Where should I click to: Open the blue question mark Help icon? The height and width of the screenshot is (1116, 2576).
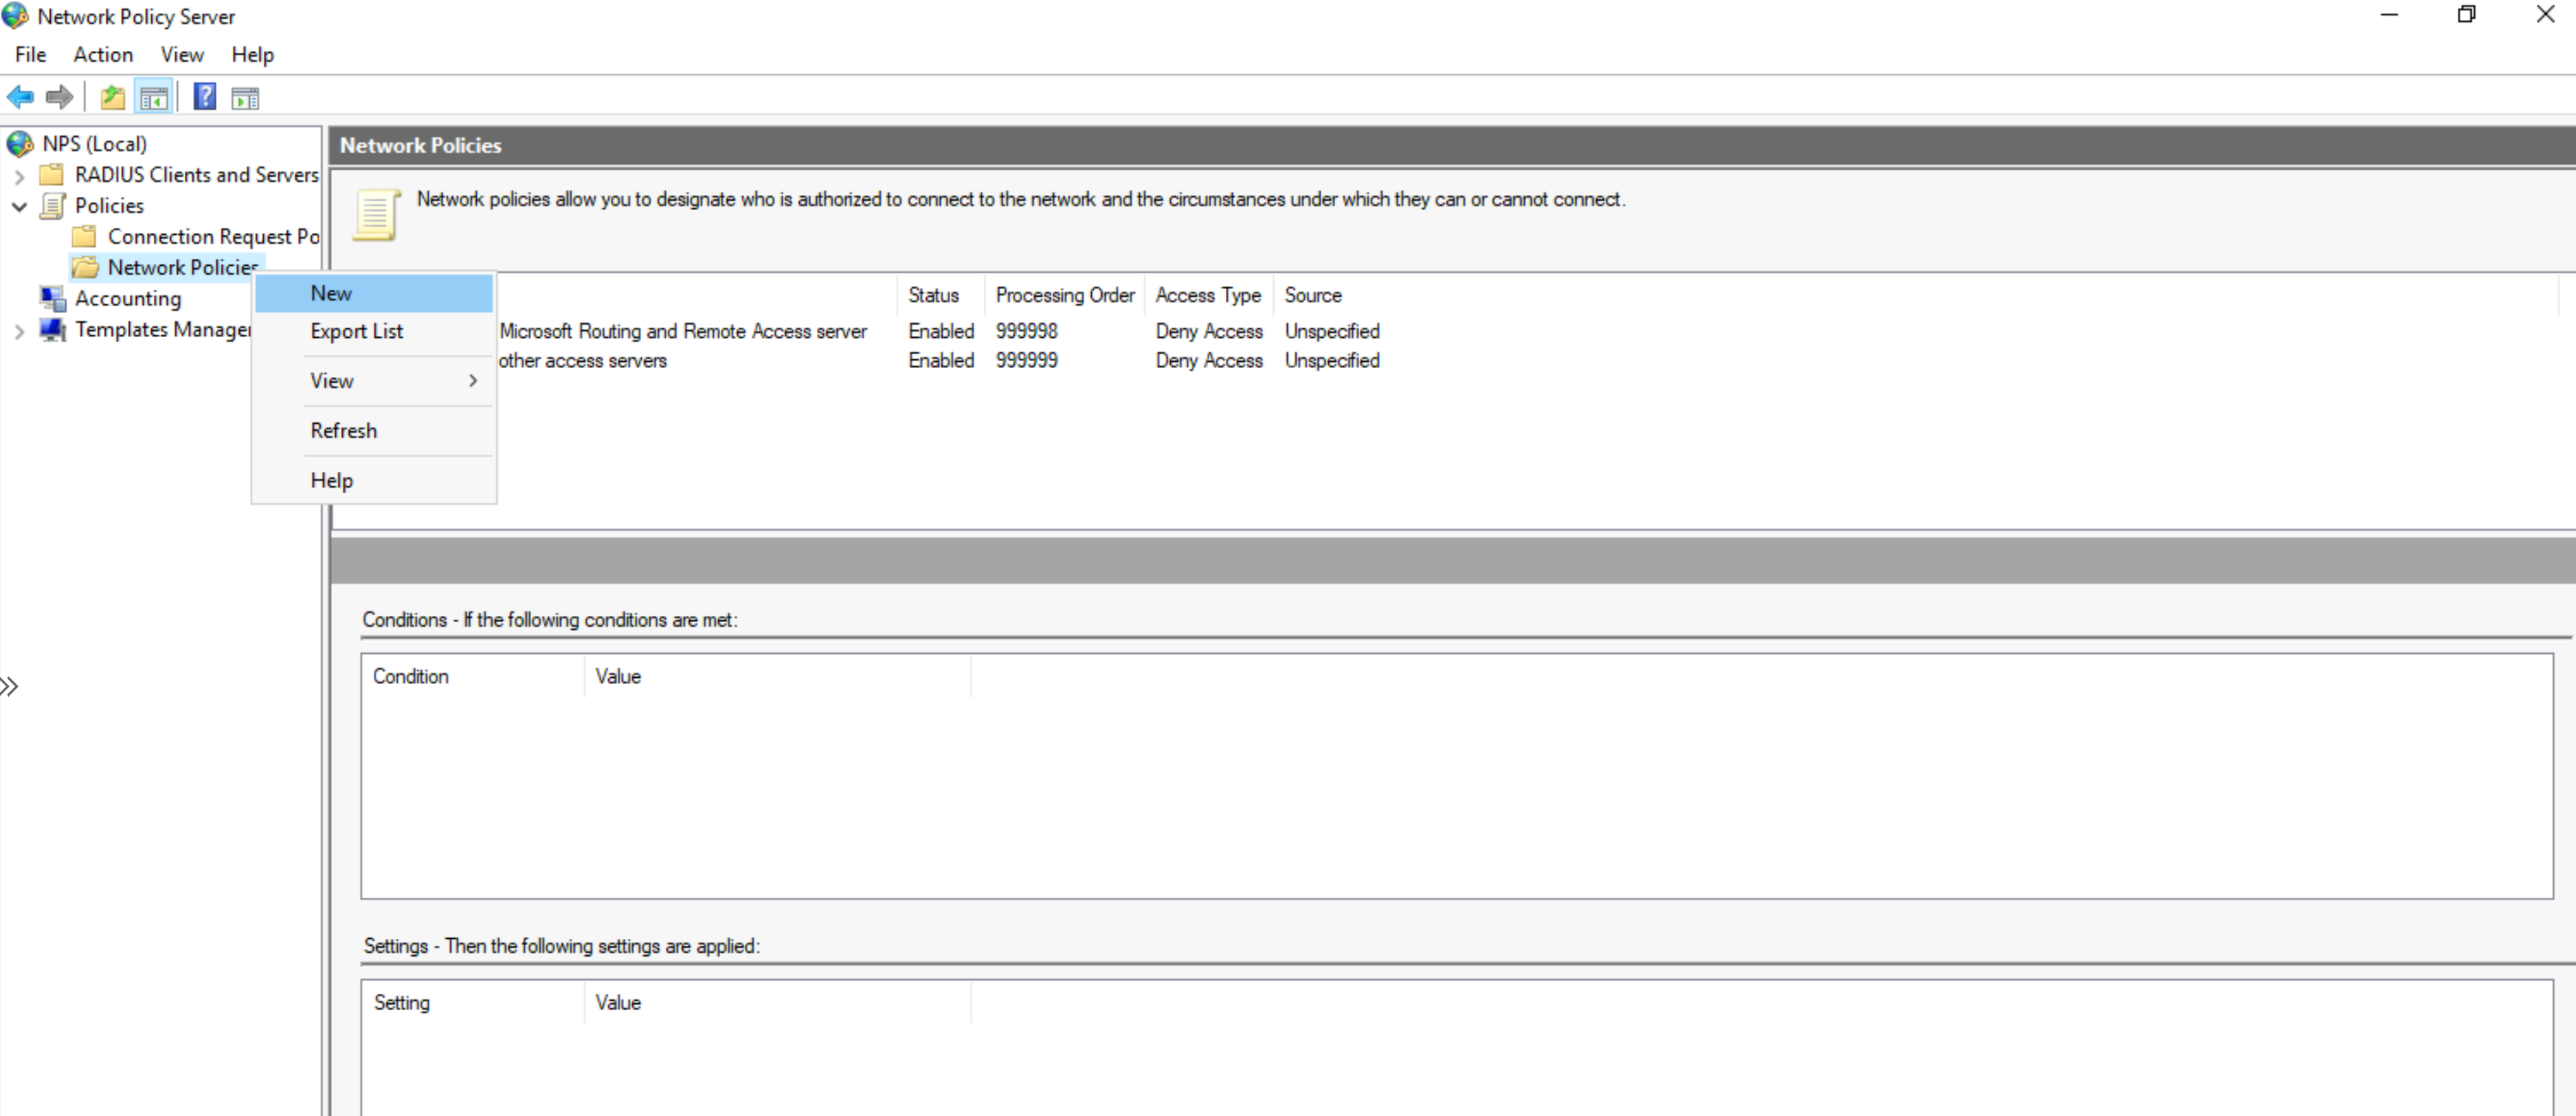coord(205,97)
